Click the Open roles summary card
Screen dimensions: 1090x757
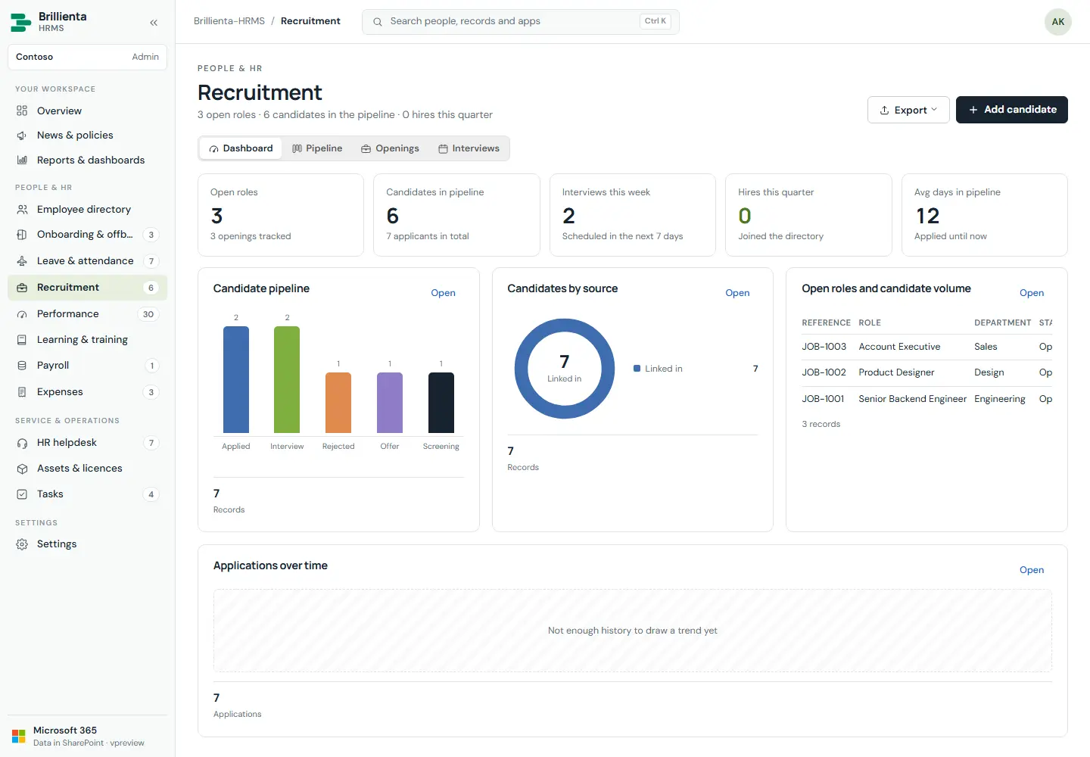point(281,215)
